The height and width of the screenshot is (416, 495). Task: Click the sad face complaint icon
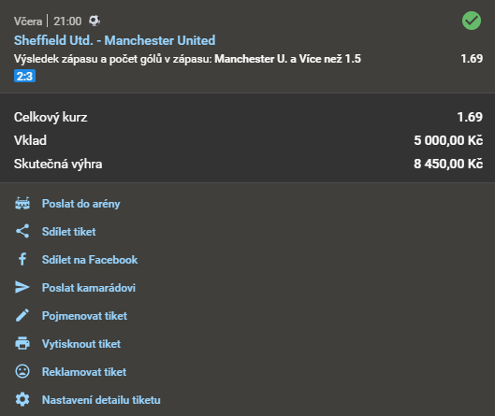coord(22,371)
